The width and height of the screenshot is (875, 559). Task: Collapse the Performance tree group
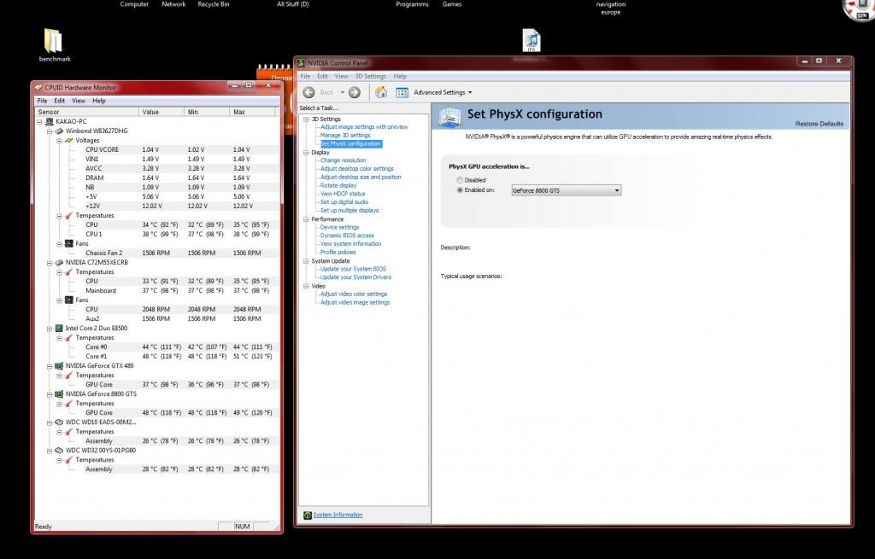coord(306,219)
